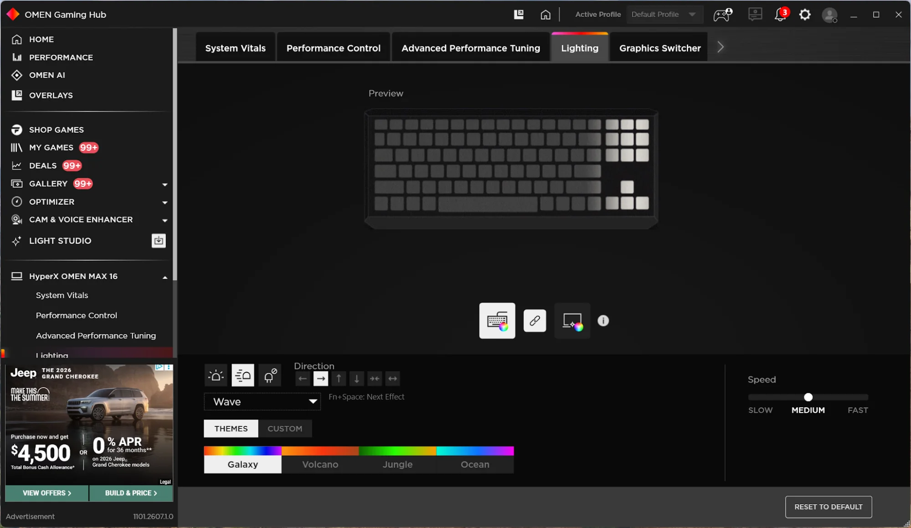The width and height of the screenshot is (911, 528).
Task: Switch to Advanced Performance Tuning tab
Action: pos(471,48)
